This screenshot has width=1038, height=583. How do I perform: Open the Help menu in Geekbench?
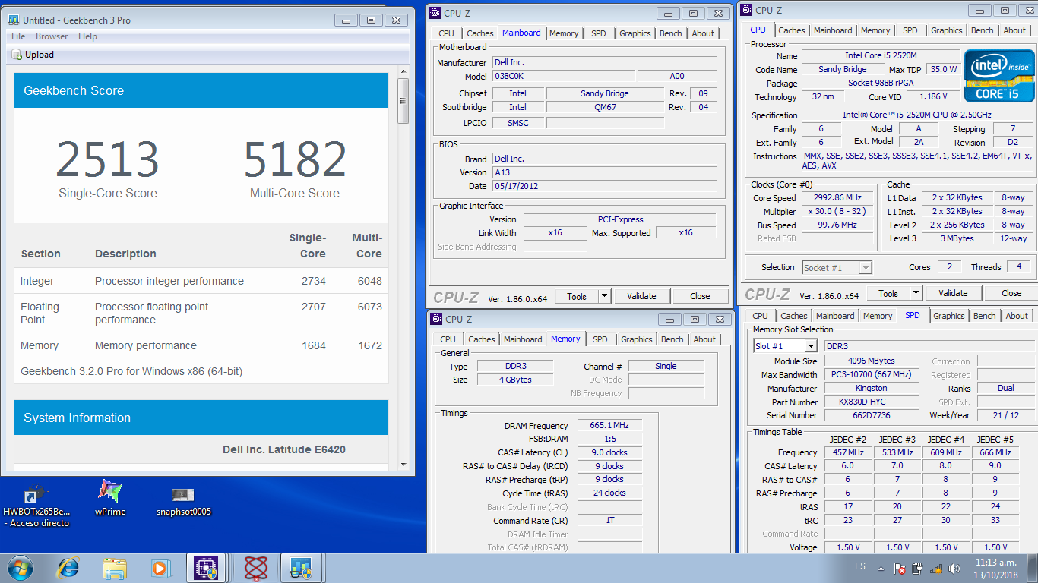click(x=87, y=36)
